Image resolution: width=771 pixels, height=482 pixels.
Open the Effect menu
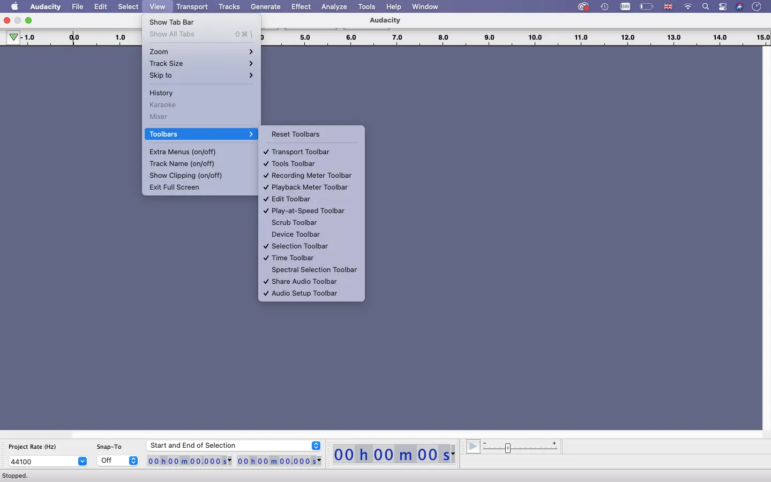301,6
